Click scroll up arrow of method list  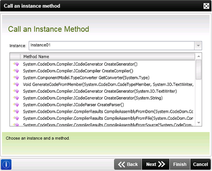click(198, 56)
